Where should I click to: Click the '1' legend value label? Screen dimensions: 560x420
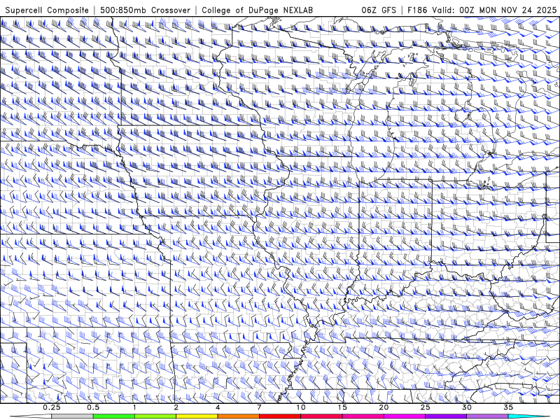[x=134, y=407]
